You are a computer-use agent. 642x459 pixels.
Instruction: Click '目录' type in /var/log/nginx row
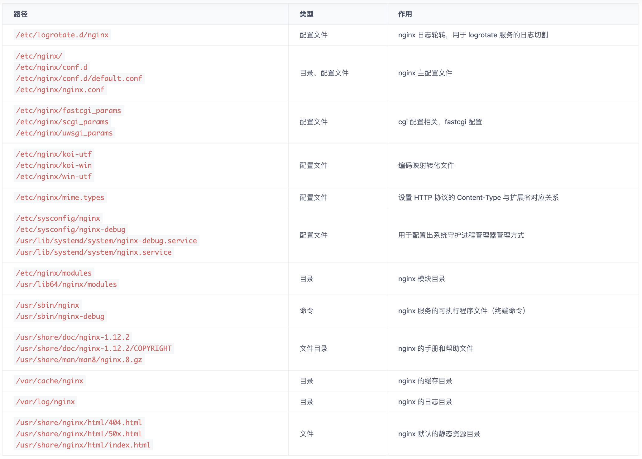307,402
